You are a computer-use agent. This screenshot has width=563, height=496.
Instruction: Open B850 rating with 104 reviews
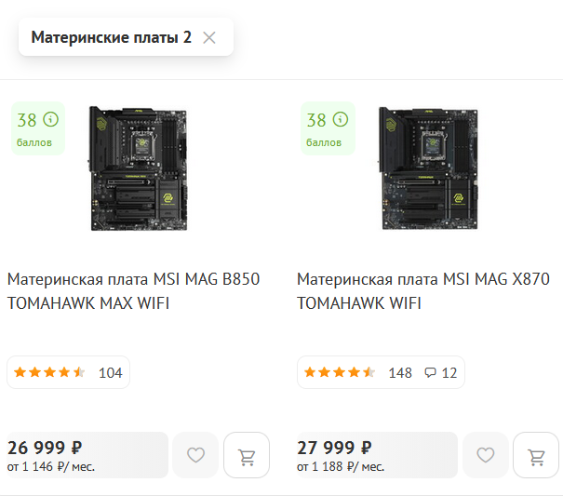point(69,372)
